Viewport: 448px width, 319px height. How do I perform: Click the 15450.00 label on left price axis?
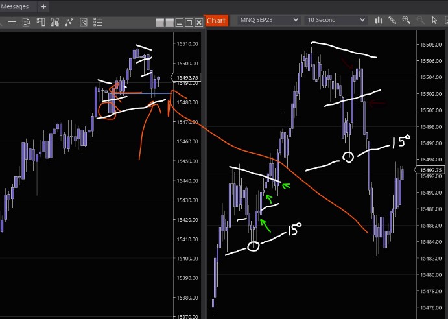(187, 161)
